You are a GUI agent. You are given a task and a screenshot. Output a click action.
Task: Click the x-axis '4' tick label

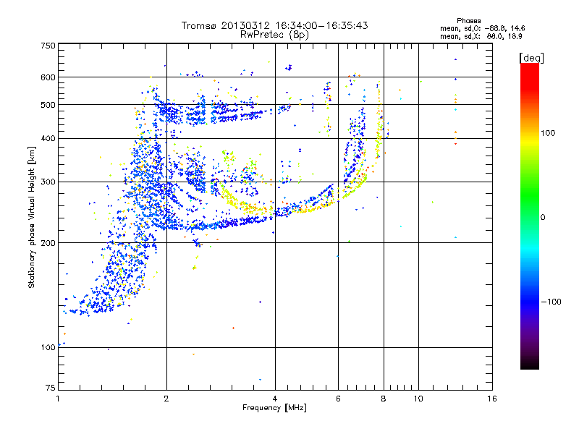point(275,399)
